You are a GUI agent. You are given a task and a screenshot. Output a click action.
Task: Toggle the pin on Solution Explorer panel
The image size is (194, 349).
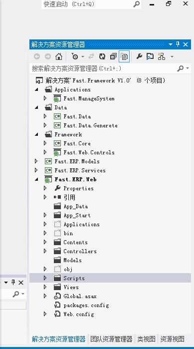pos(178,44)
